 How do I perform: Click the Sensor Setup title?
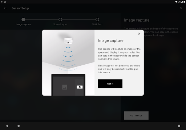point(20,8)
